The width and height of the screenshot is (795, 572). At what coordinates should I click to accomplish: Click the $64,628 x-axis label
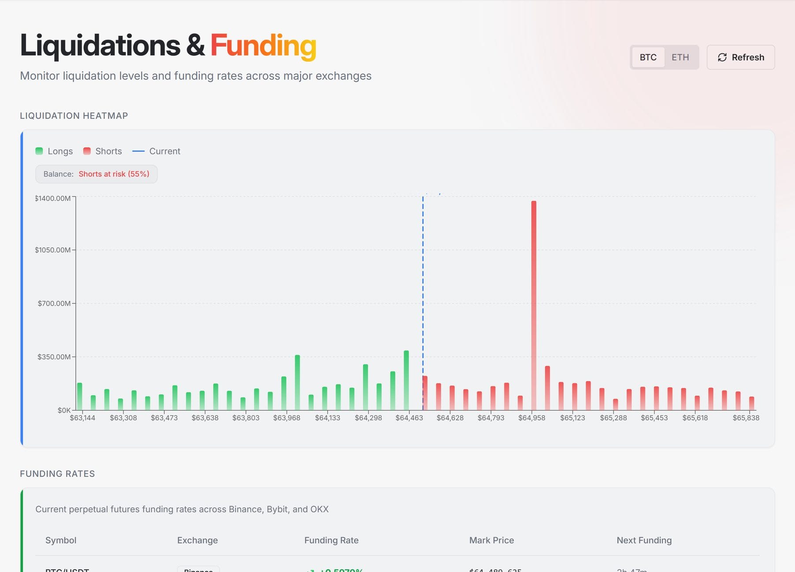click(450, 418)
